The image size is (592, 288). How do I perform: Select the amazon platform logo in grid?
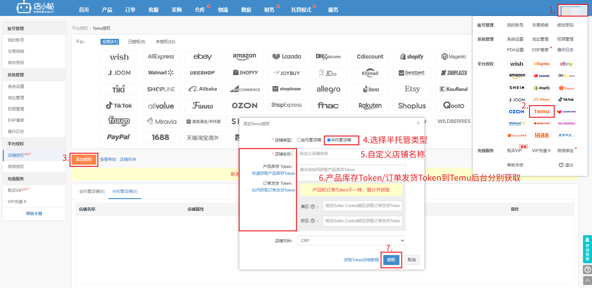tap(245, 57)
